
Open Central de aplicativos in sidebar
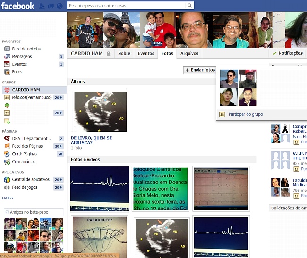(31, 180)
